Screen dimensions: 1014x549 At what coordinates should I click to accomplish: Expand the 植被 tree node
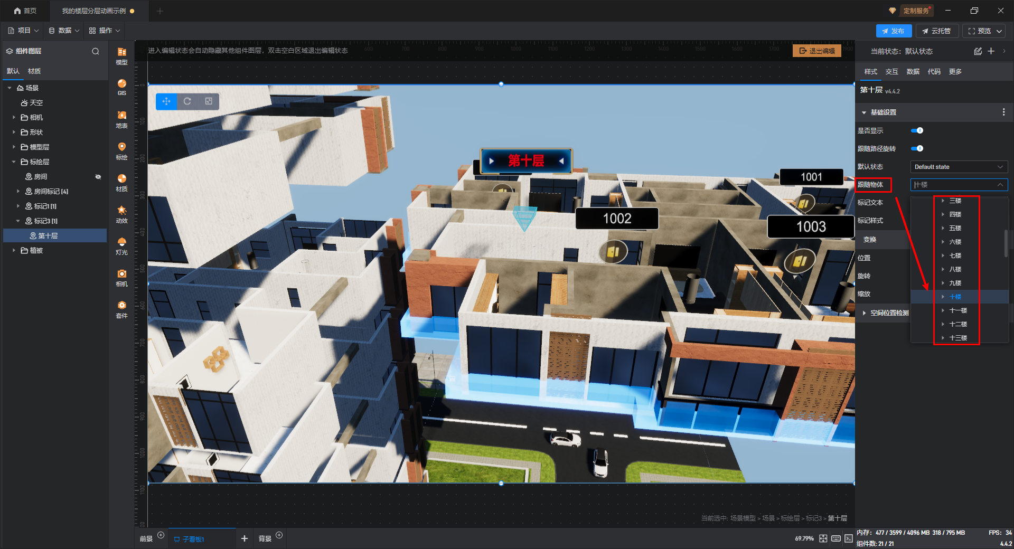pyautogui.click(x=14, y=251)
